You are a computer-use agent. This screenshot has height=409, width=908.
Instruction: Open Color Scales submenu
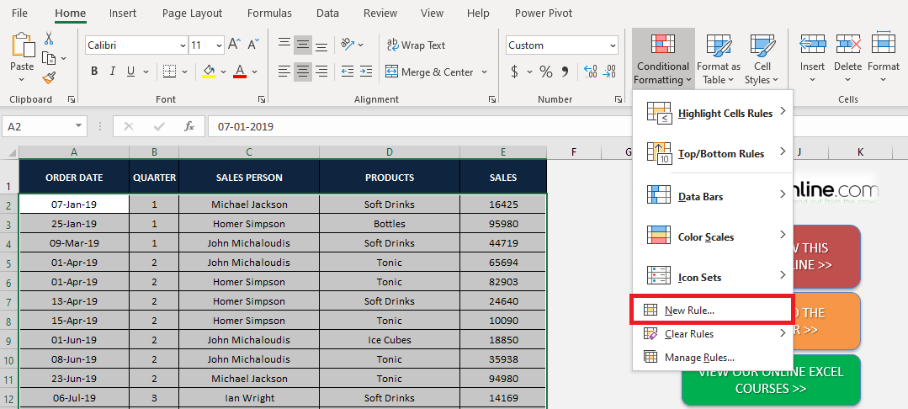point(712,237)
